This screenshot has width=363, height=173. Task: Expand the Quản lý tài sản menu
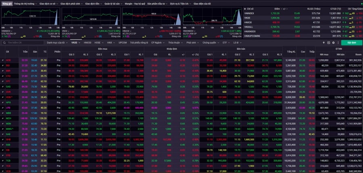pos(113,4)
